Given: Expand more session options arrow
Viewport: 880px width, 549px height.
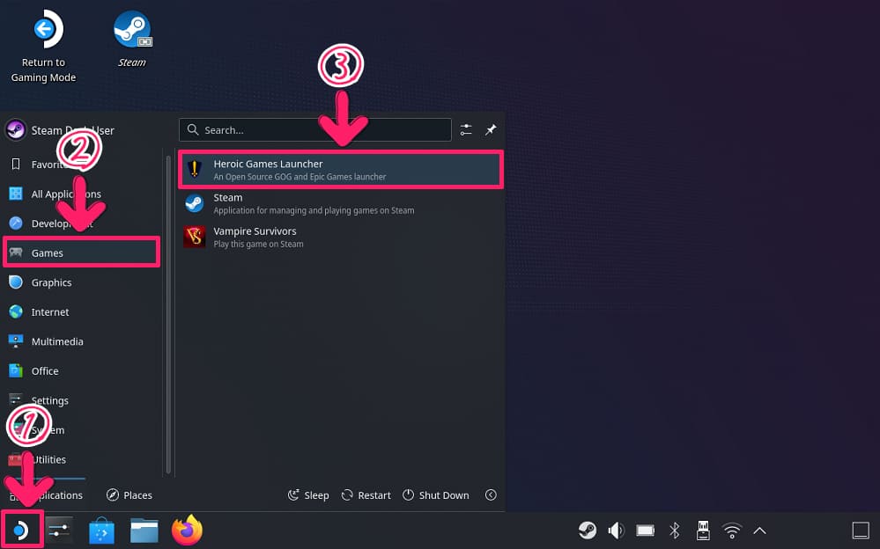Looking at the screenshot, I should pyautogui.click(x=491, y=494).
